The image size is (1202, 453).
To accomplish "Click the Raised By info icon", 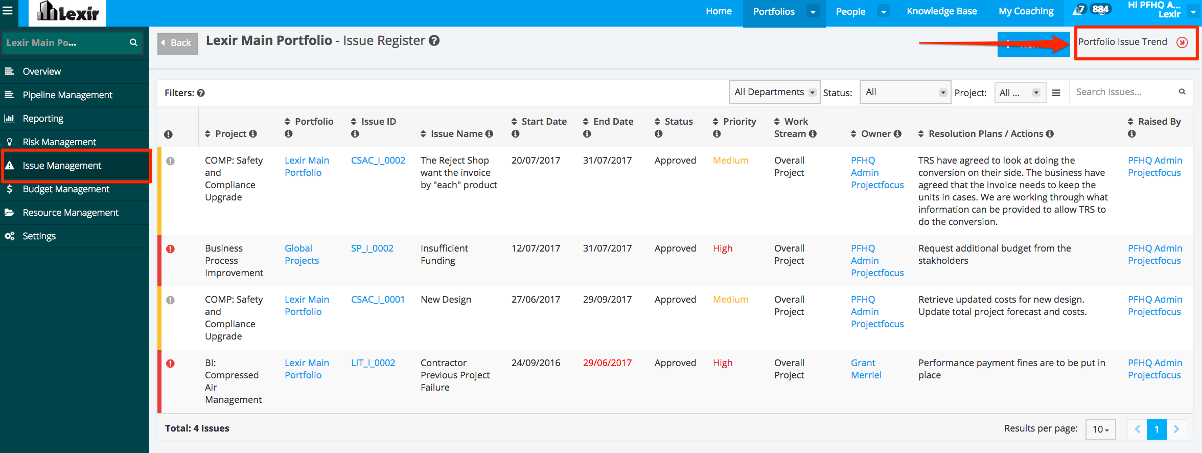I will click(x=1132, y=134).
